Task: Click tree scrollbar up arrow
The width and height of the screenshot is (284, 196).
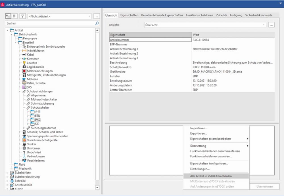Action: [x=97, y=30]
